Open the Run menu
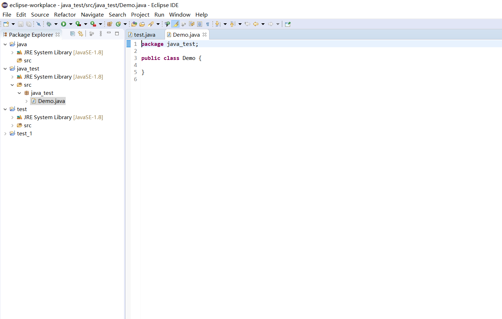This screenshot has width=502, height=319. tap(159, 14)
